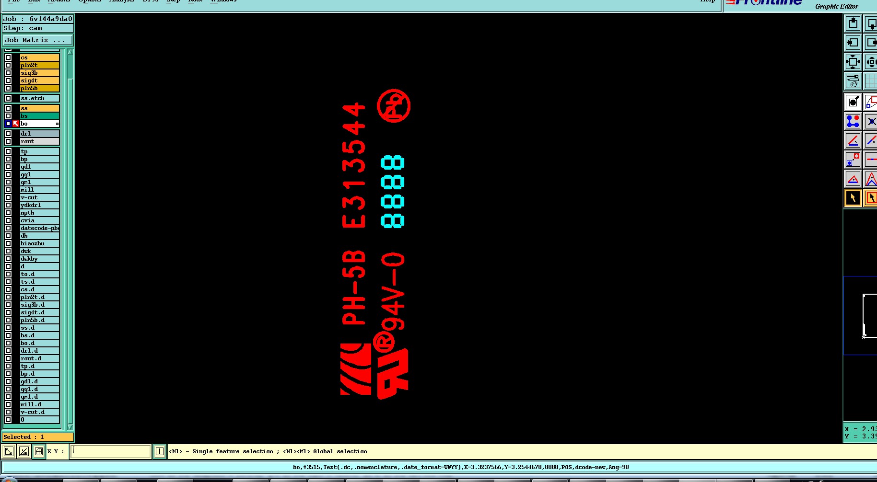The height and width of the screenshot is (482, 877).
Task: Select the black-background arrow pointer tool
Action: click(x=853, y=198)
